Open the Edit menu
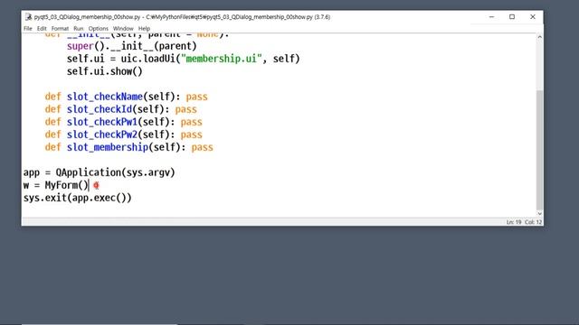This screenshot has height=325, width=579. point(42,28)
